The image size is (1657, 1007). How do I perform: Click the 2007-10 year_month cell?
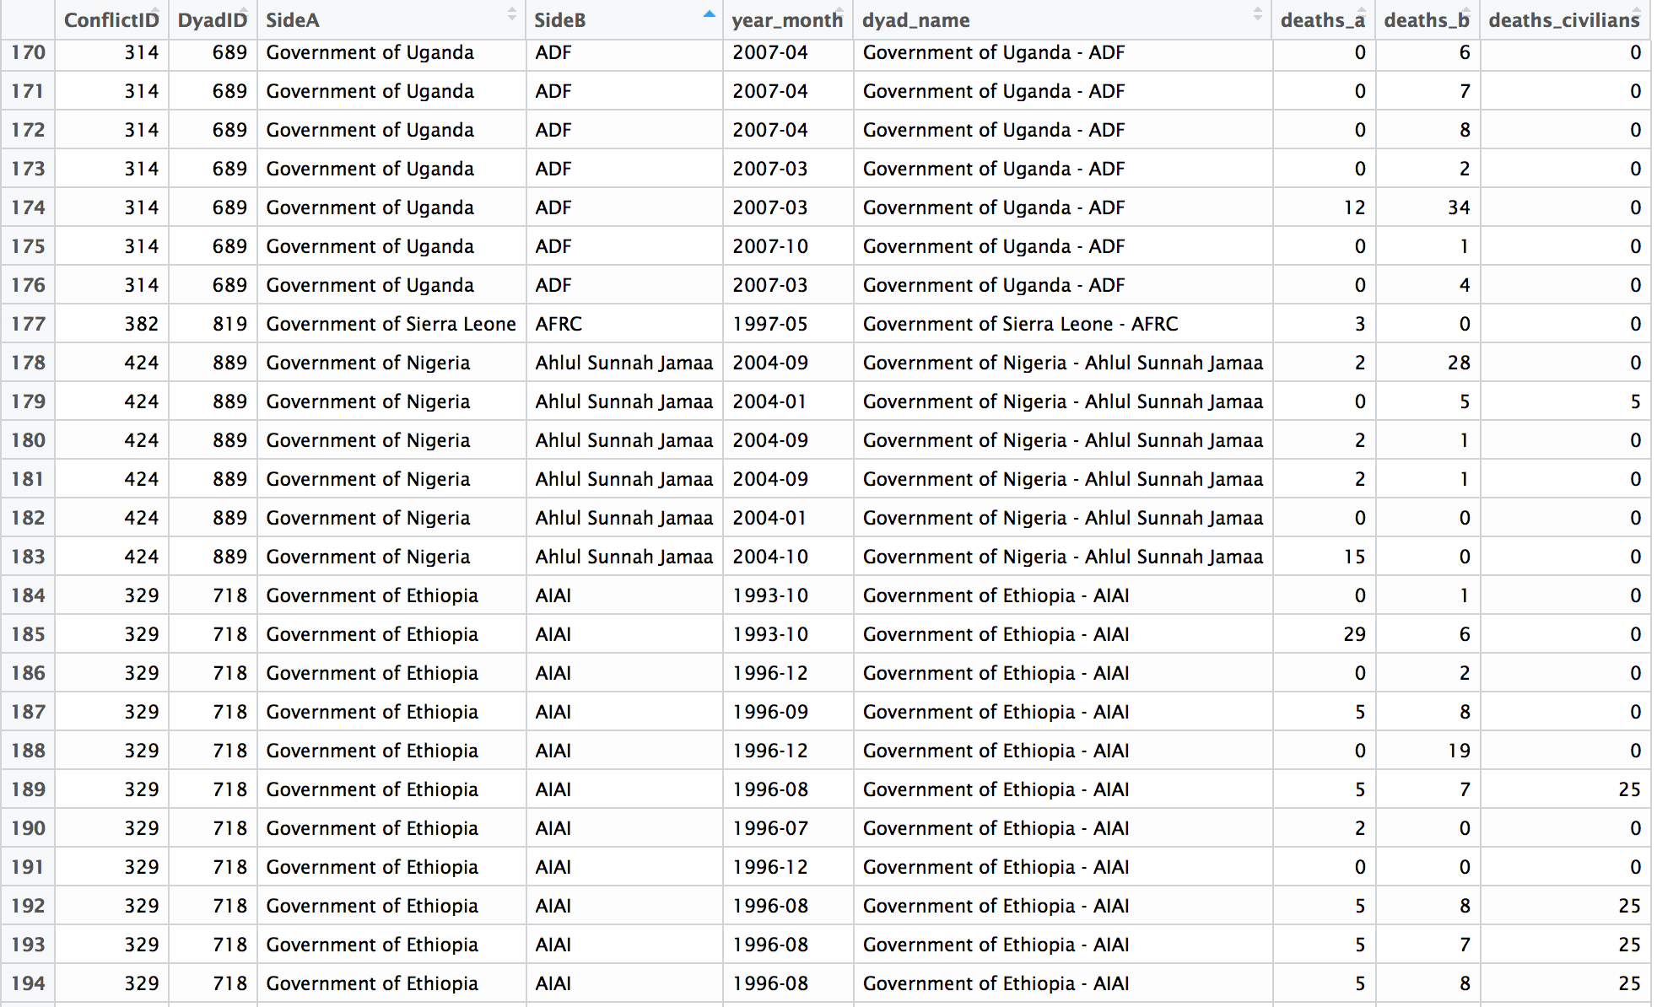(x=769, y=246)
